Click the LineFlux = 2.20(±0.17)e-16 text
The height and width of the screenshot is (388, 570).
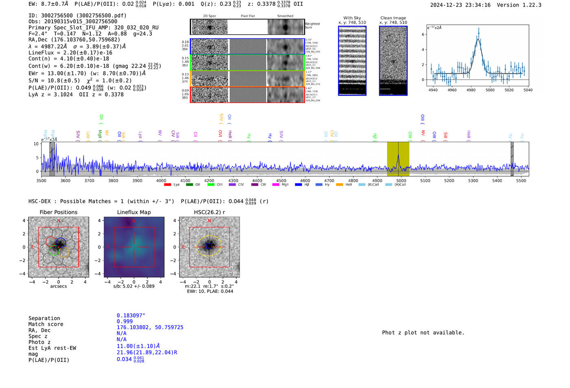[70, 53]
